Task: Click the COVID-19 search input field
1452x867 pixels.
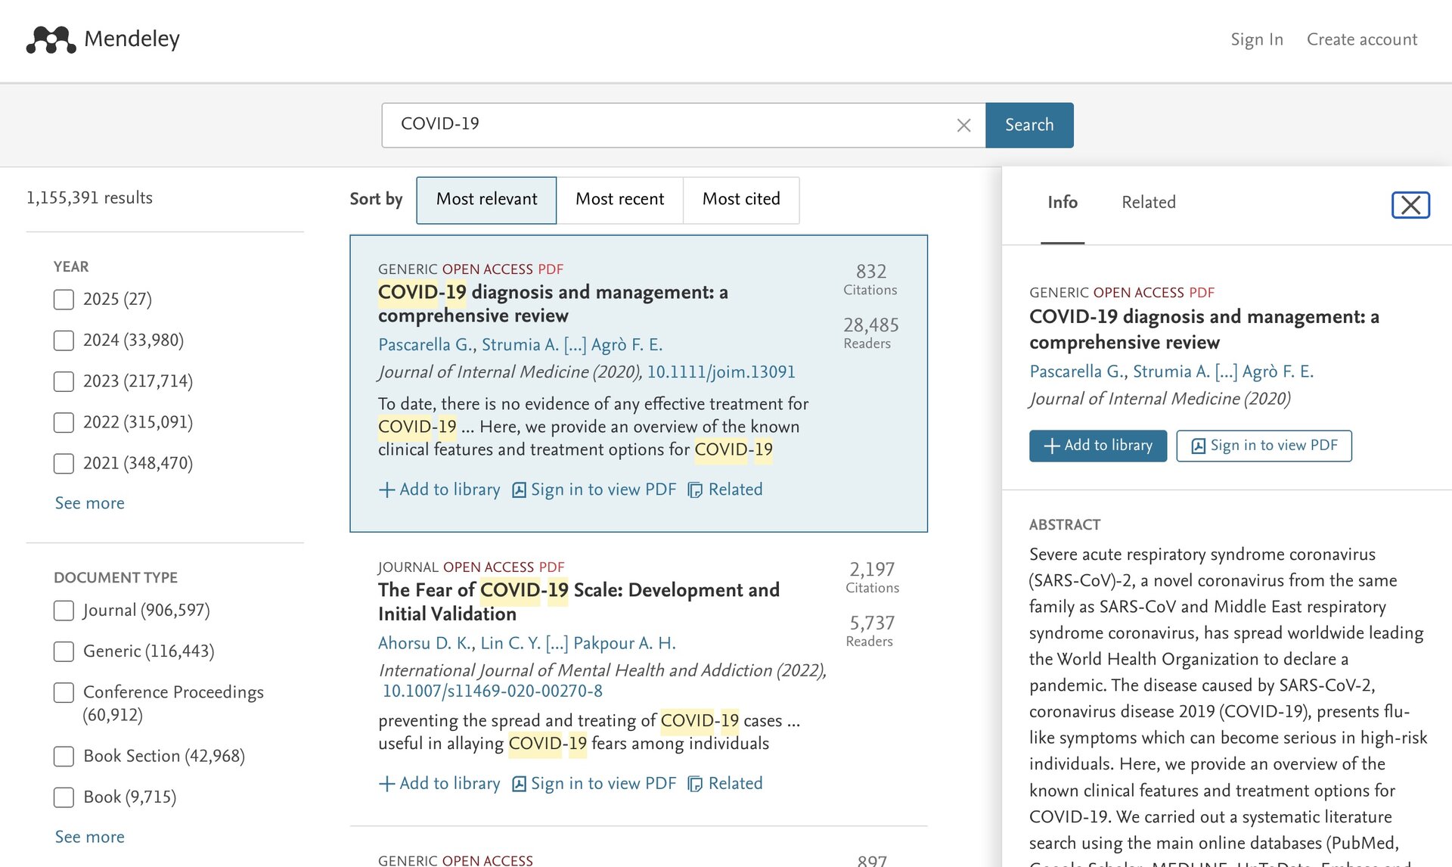Action: [x=665, y=125]
